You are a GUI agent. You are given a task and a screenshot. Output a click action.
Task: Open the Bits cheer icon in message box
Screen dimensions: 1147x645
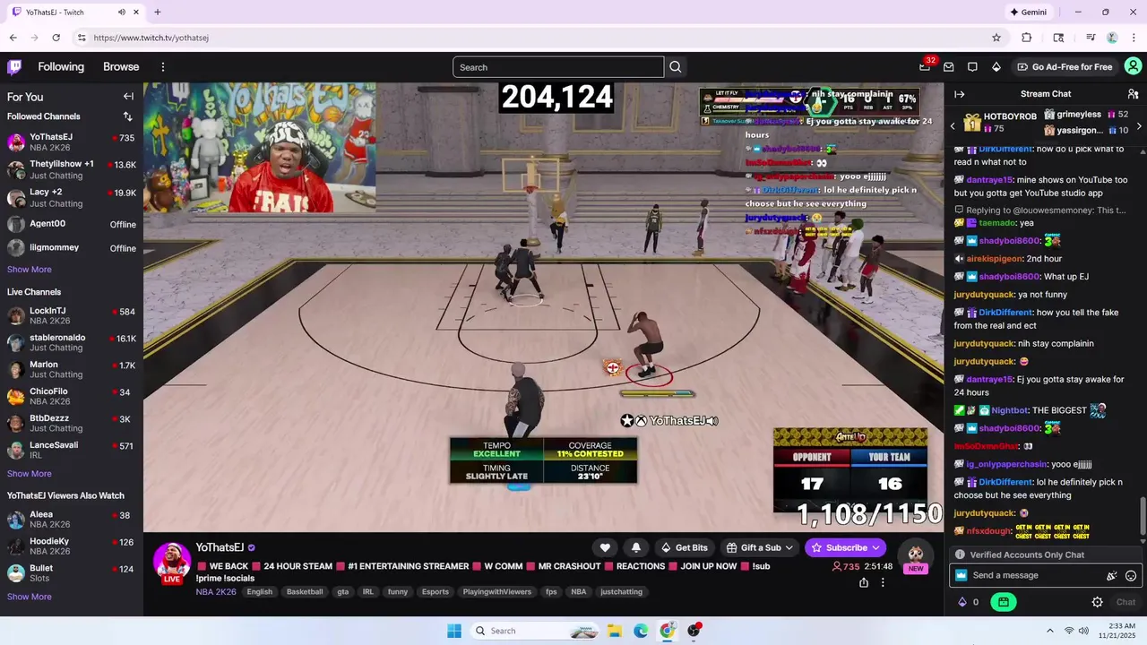(1112, 576)
